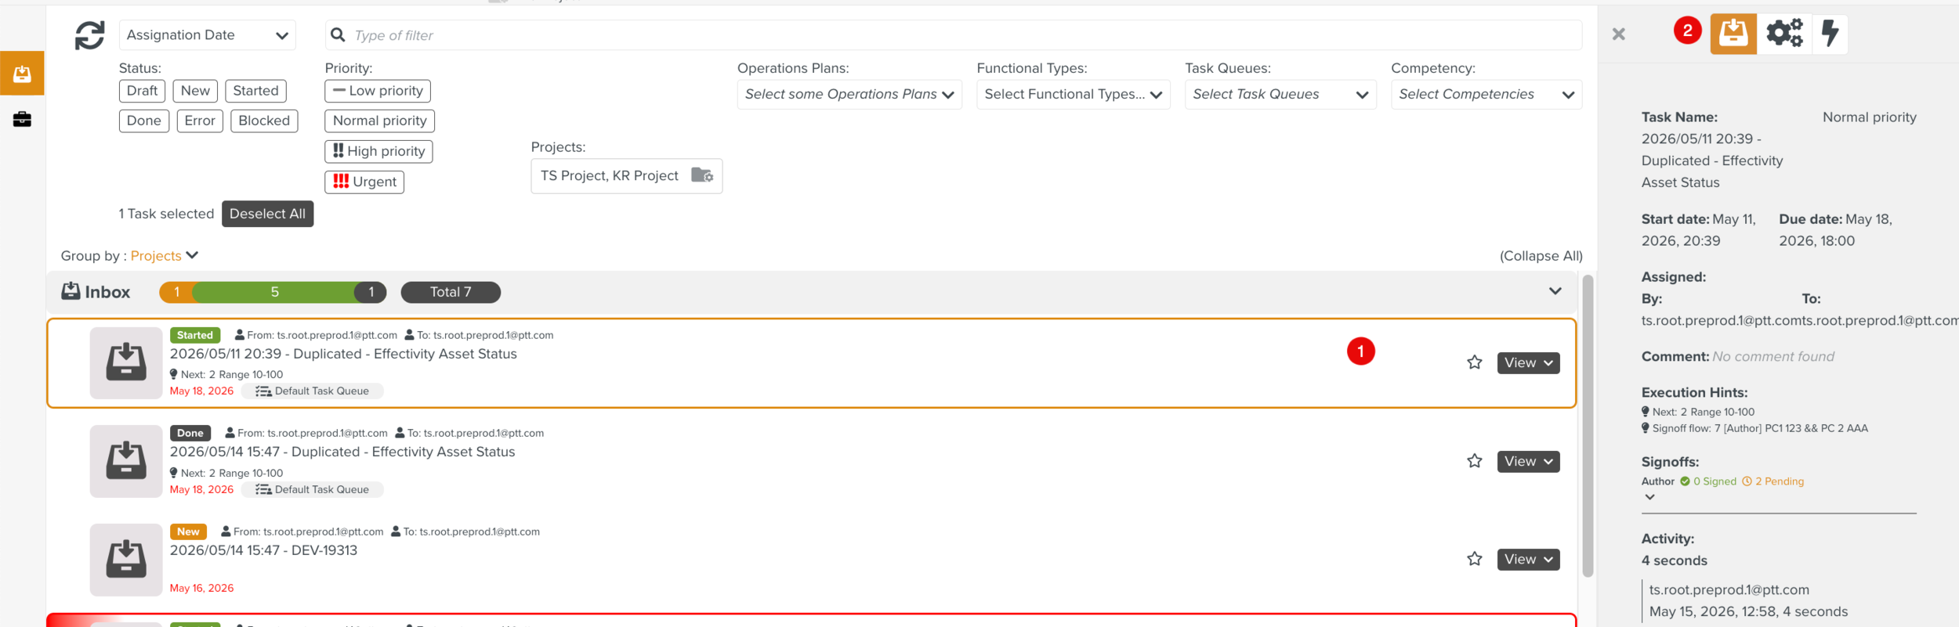1959x627 pixels.
Task: Expand the Author signoffs chevron
Action: tap(1649, 497)
